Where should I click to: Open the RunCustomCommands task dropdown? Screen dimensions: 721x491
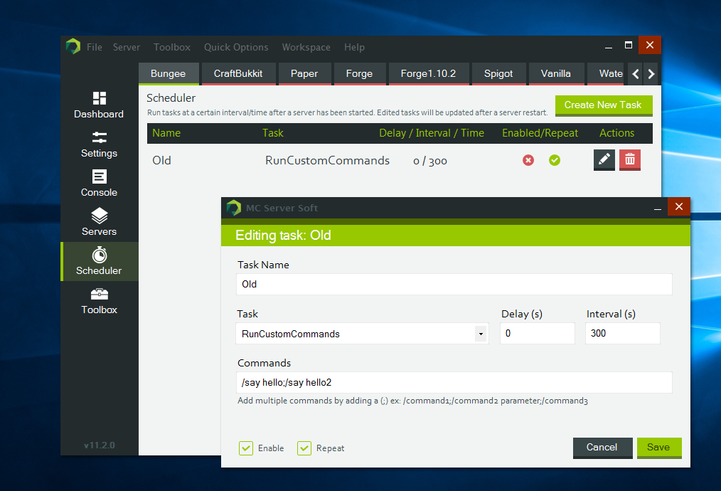pyautogui.click(x=482, y=333)
